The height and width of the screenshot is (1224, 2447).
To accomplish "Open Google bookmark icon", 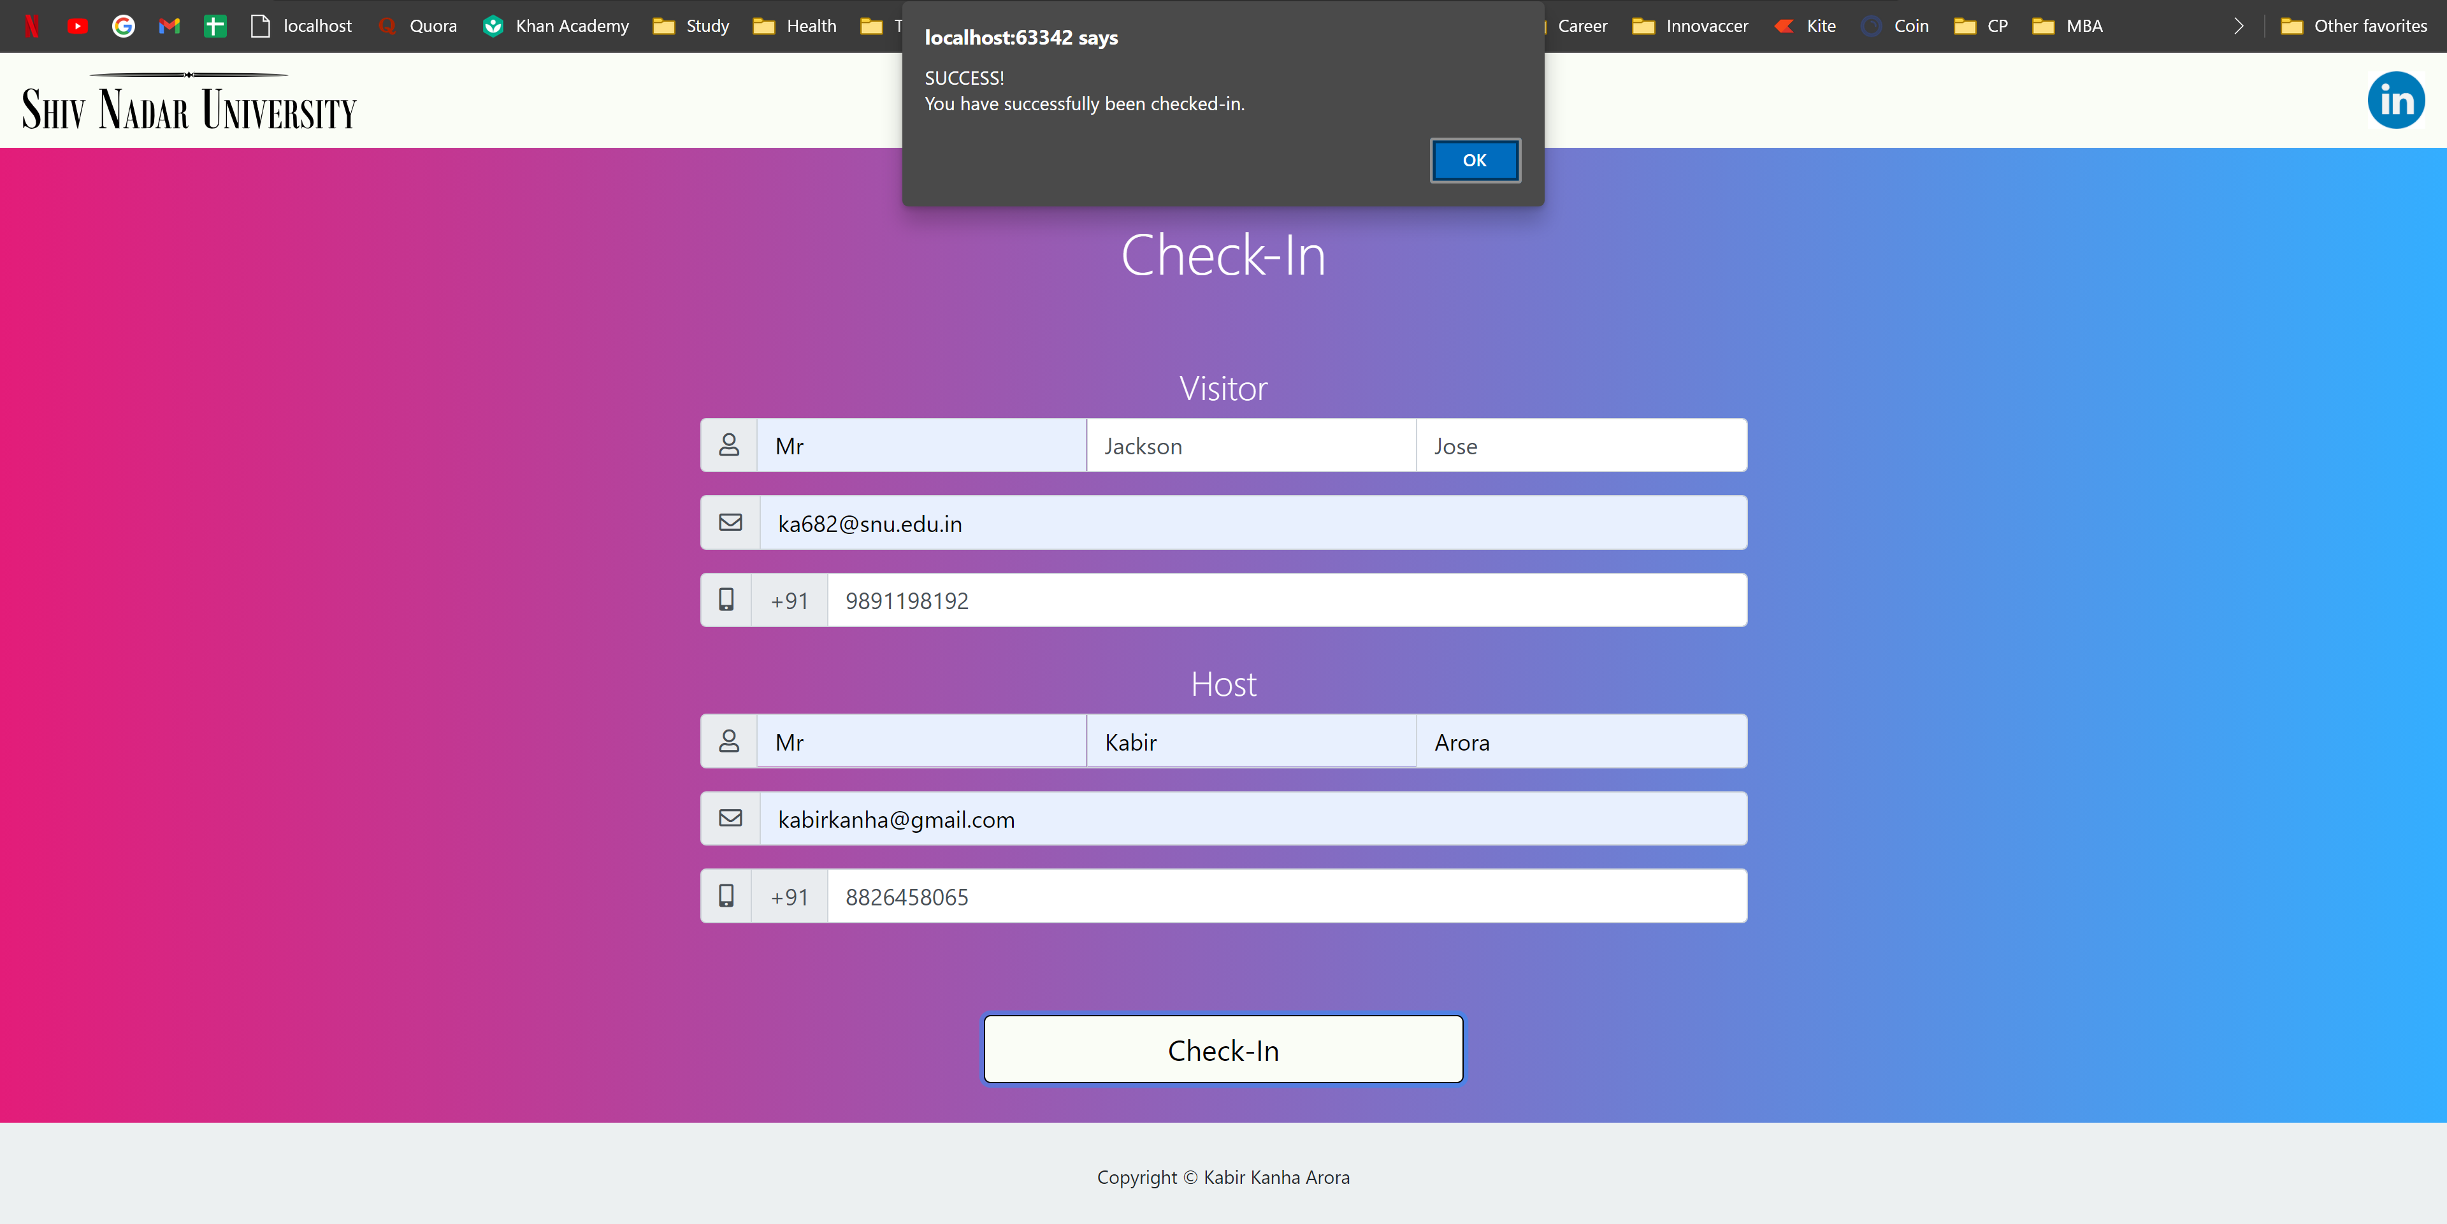I will (x=124, y=25).
